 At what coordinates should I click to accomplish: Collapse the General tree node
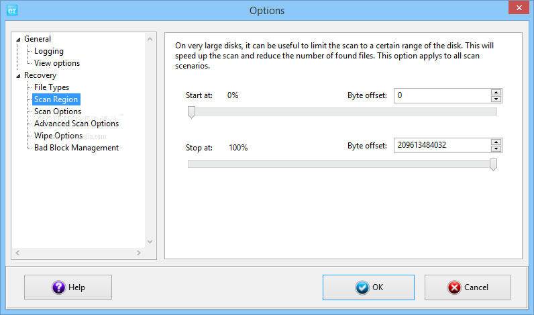coord(18,40)
